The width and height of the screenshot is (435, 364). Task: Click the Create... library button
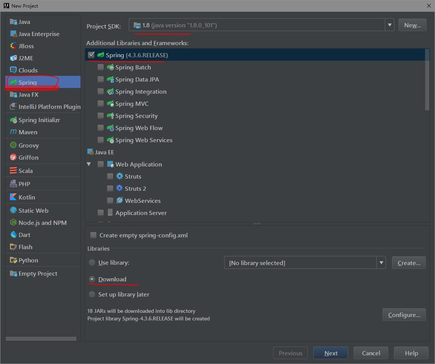pos(409,262)
